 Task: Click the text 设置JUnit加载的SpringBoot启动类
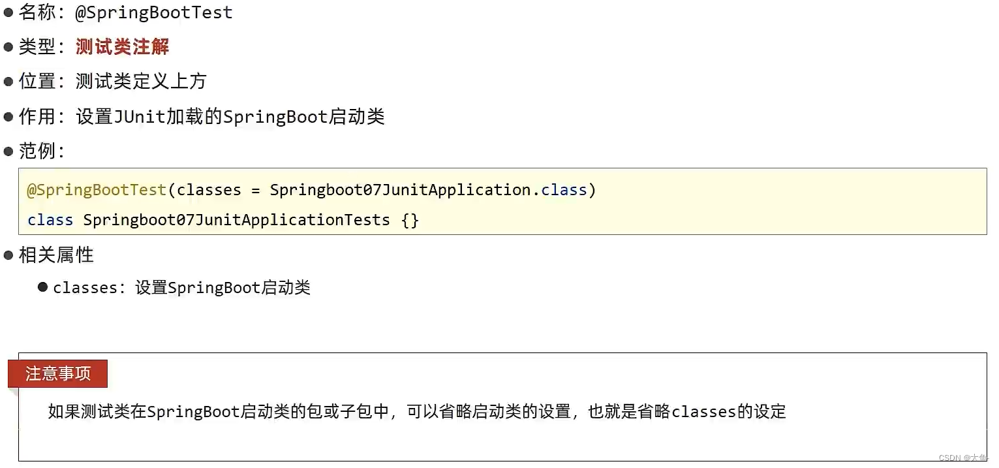(x=230, y=117)
